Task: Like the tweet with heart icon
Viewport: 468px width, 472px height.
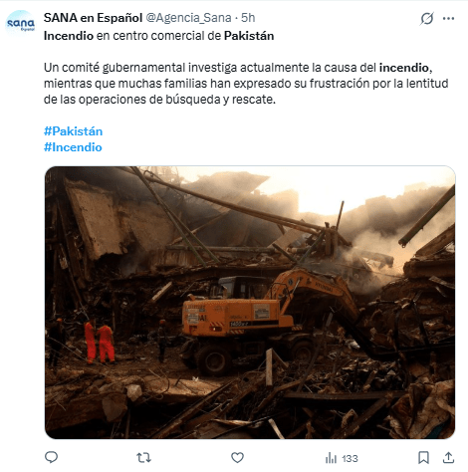Action: (x=237, y=458)
